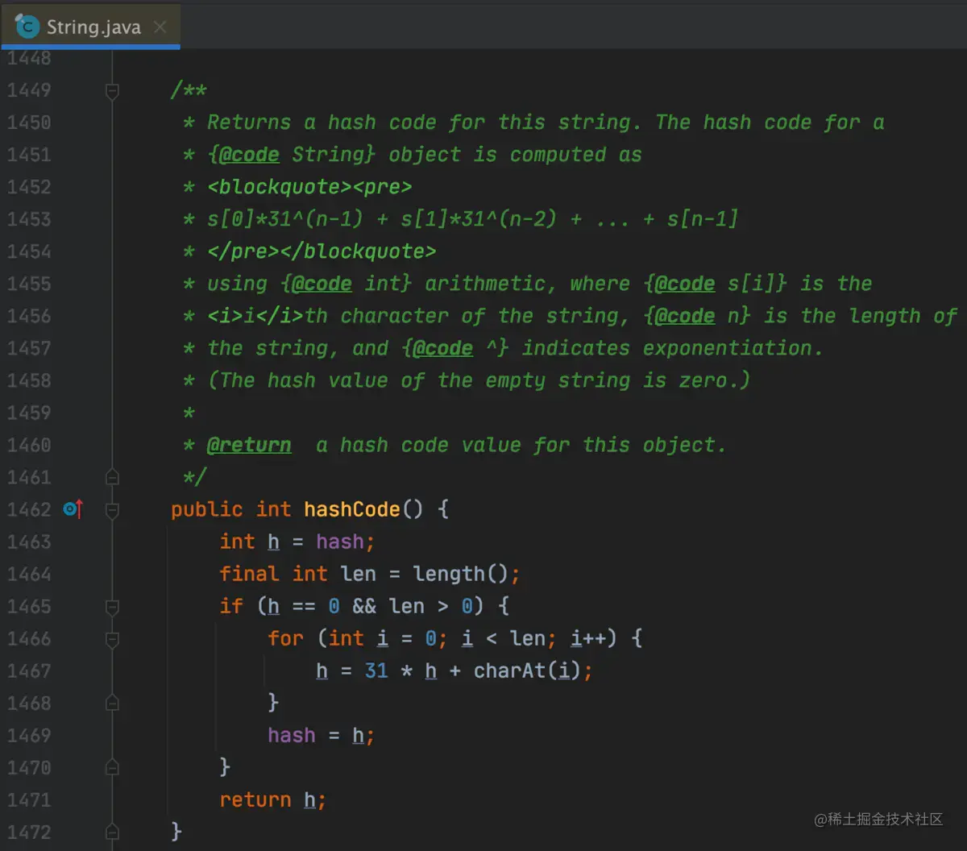Click the 'if' keyword on line 1465

click(x=231, y=606)
